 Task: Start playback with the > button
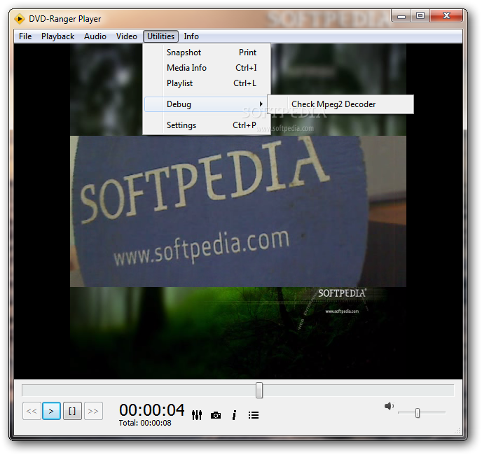point(51,411)
